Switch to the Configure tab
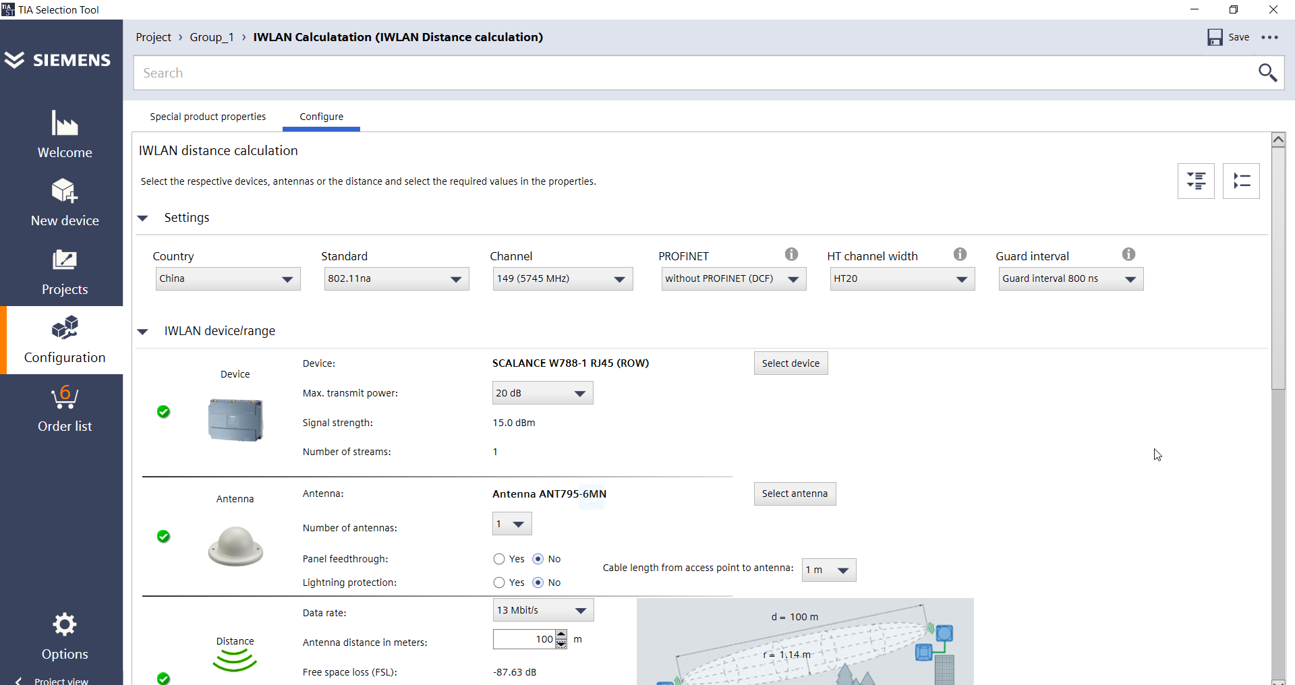 pyautogui.click(x=321, y=117)
